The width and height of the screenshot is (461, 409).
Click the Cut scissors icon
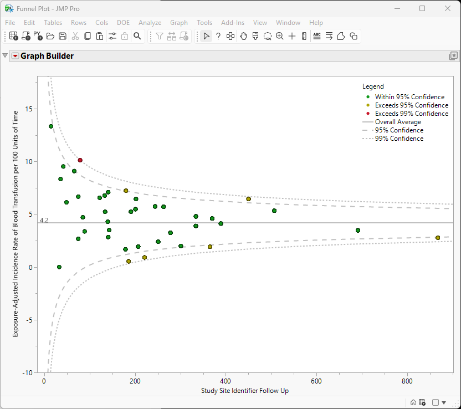pyautogui.click(x=75, y=36)
